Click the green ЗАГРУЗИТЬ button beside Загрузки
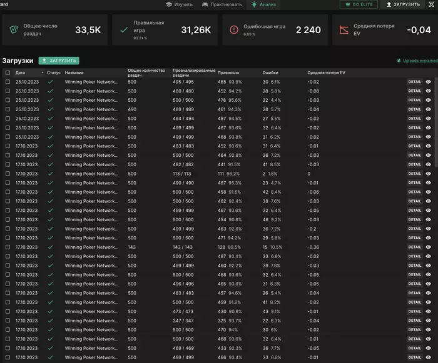 click(59, 61)
